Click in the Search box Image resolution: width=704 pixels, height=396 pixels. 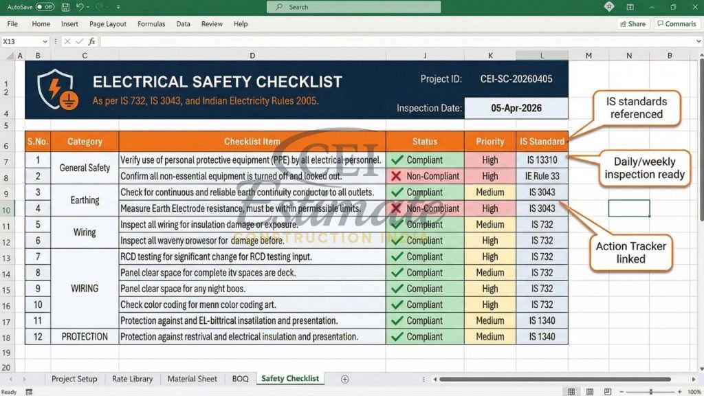353,7
